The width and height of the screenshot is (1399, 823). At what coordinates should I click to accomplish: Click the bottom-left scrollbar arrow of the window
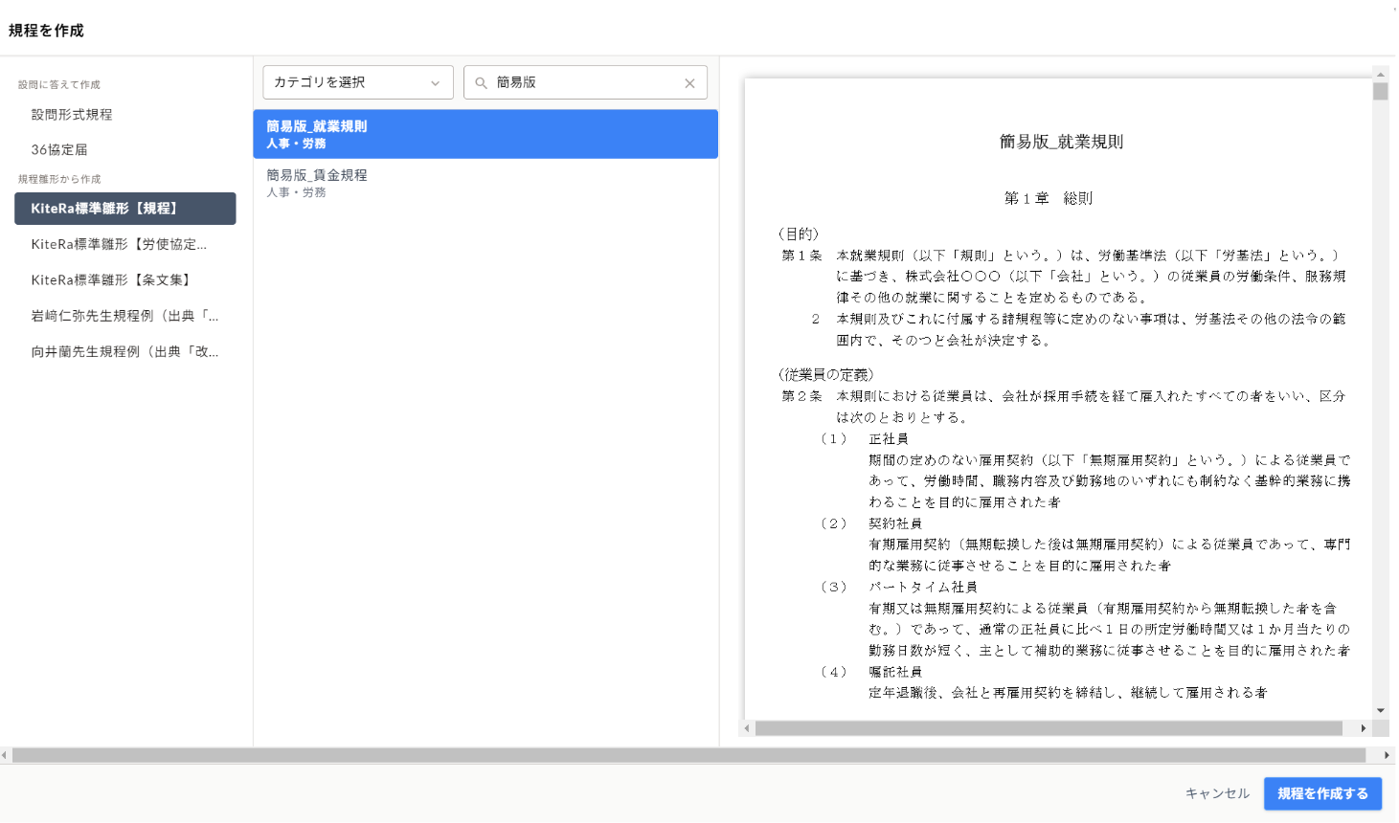tap(6, 755)
